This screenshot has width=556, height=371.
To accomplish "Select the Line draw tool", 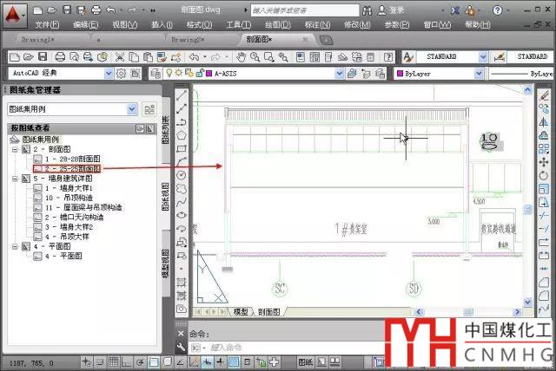I will 182,96.
